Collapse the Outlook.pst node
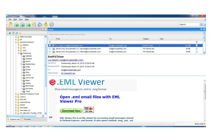211x140 pixels. (18, 53)
